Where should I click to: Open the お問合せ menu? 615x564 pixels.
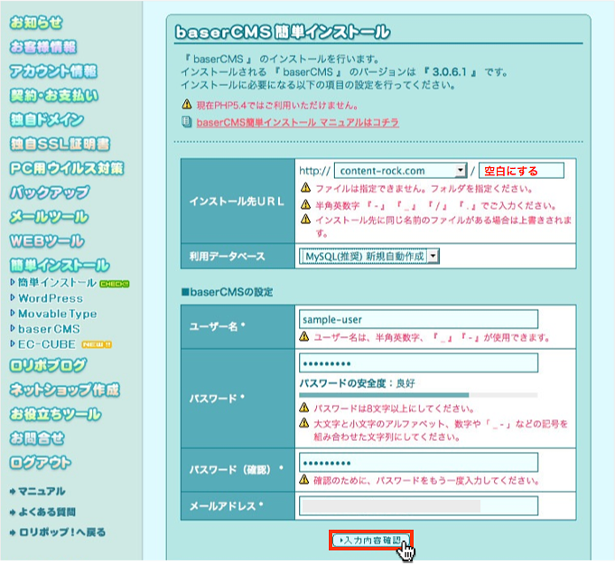pos(37,438)
